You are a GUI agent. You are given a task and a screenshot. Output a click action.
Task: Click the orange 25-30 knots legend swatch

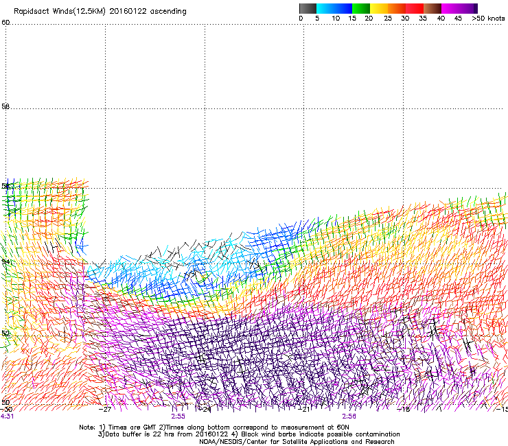pyautogui.click(x=397, y=8)
